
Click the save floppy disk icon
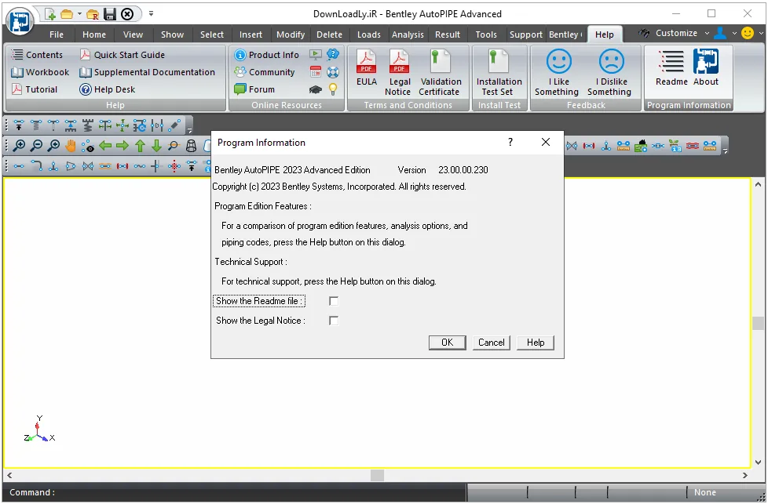tap(110, 14)
